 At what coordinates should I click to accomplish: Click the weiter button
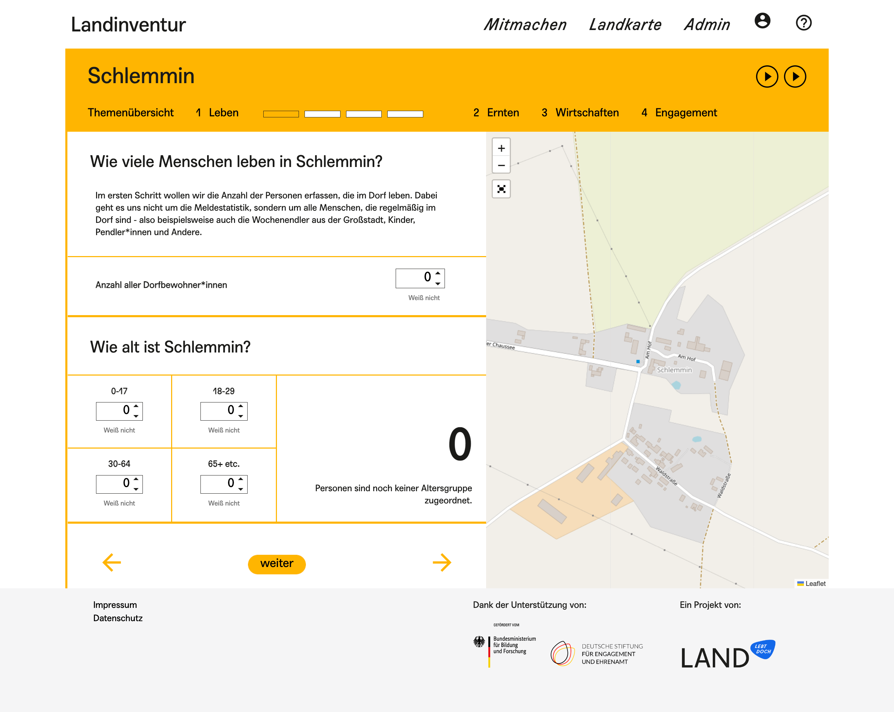(x=277, y=564)
